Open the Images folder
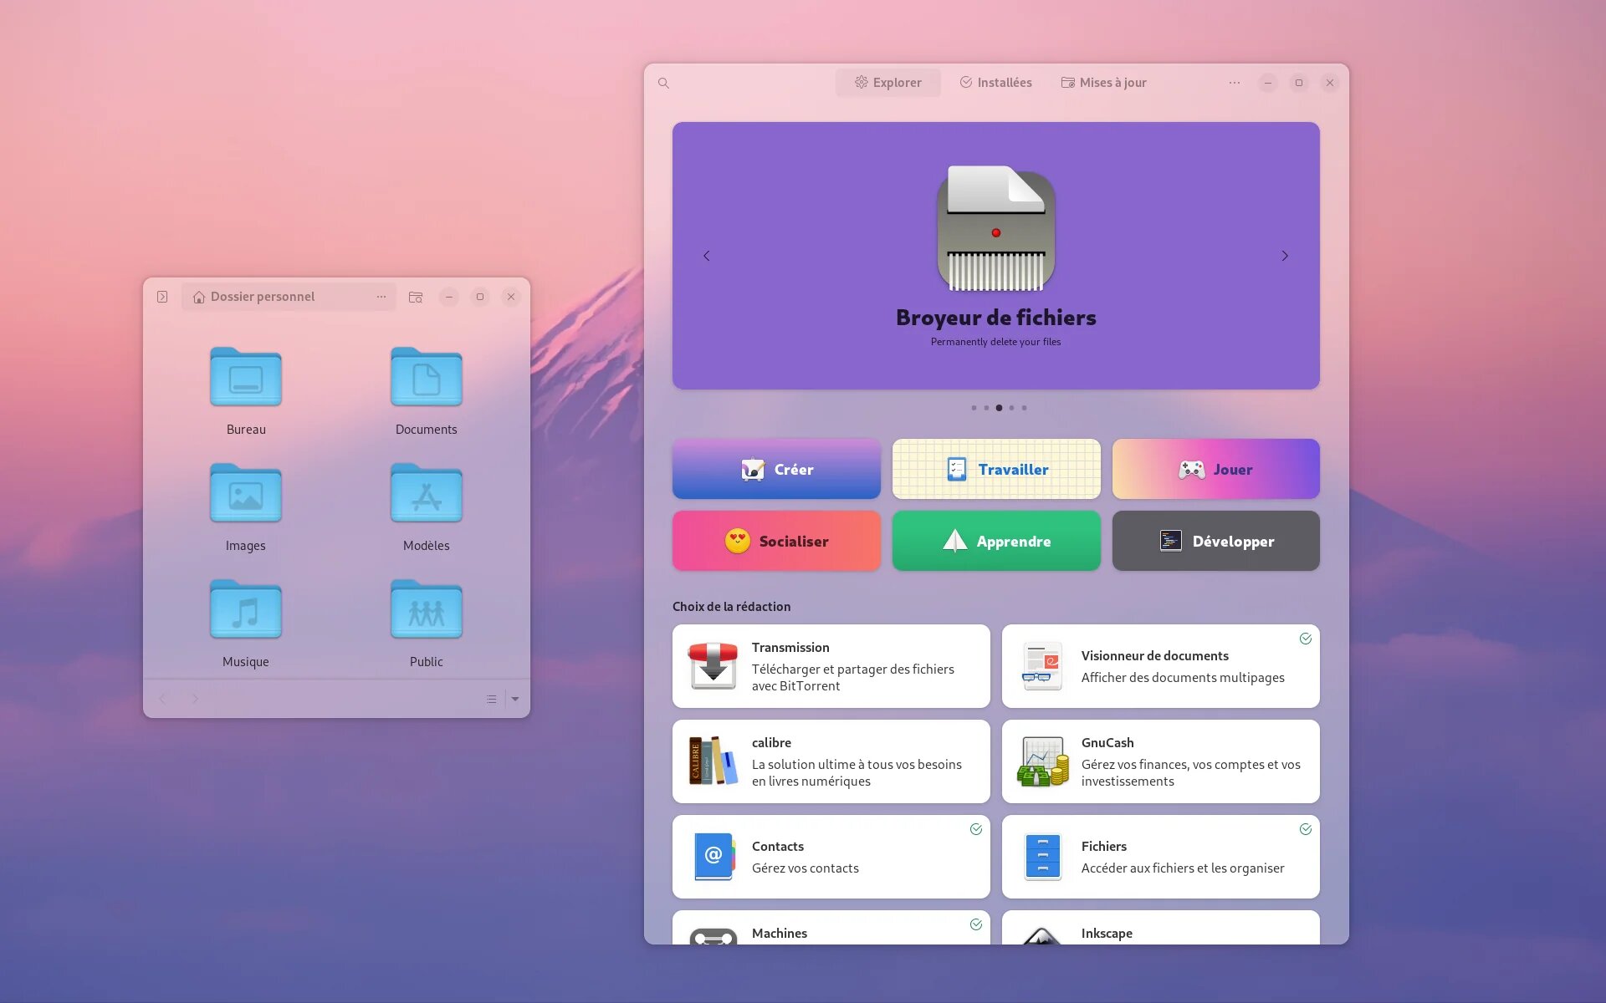Viewport: 1606px width, 1003px height. [246, 507]
